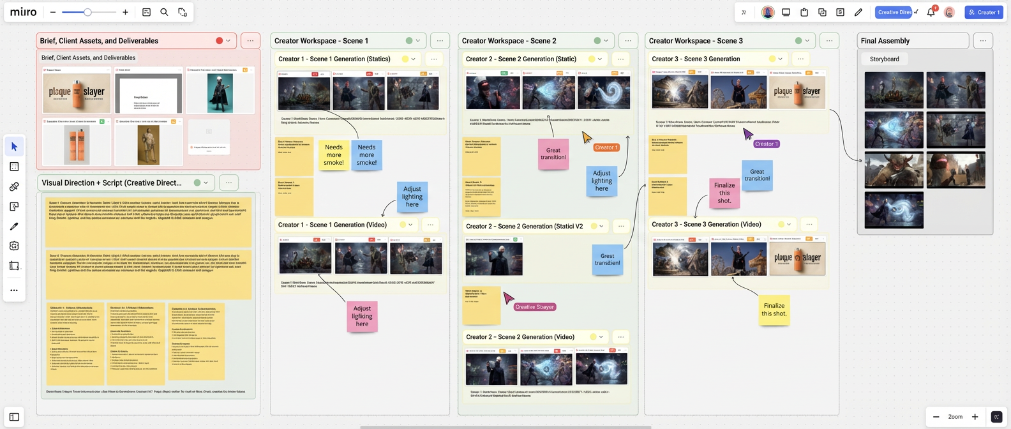Toggle yellow status dot on Scene 3 Generation
Screen dimensions: 1011x429
[772, 59]
